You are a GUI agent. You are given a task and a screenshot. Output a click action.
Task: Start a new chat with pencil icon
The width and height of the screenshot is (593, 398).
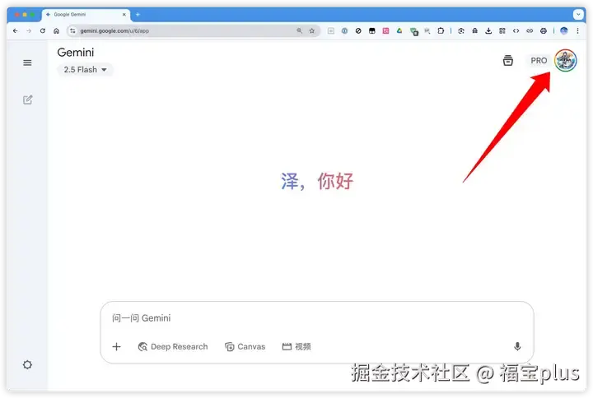tap(28, 99)
